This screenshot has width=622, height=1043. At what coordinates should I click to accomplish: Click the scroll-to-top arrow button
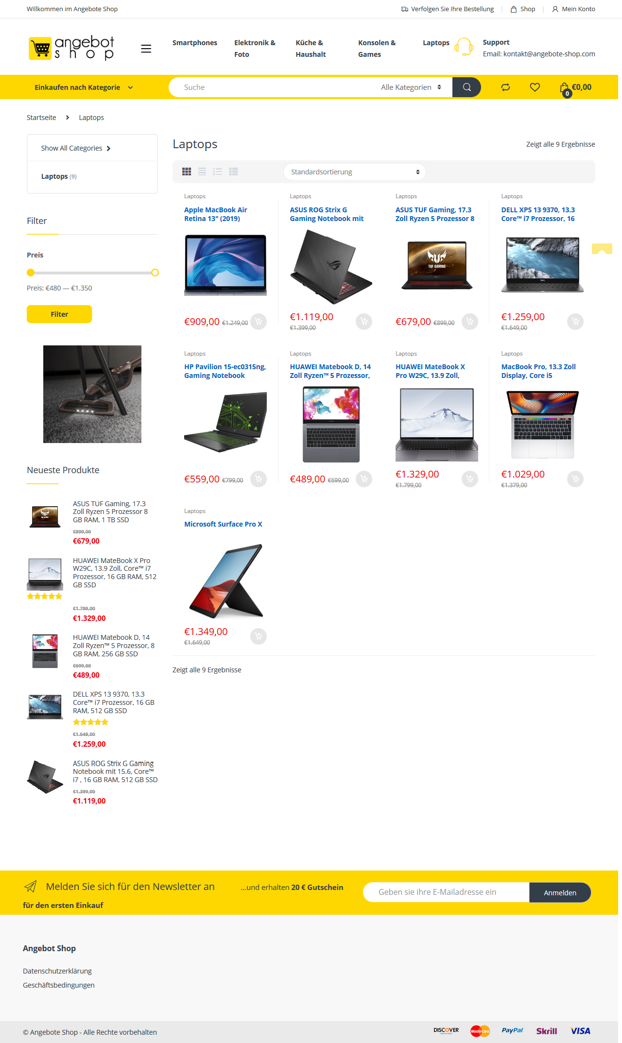pos(602,249)
